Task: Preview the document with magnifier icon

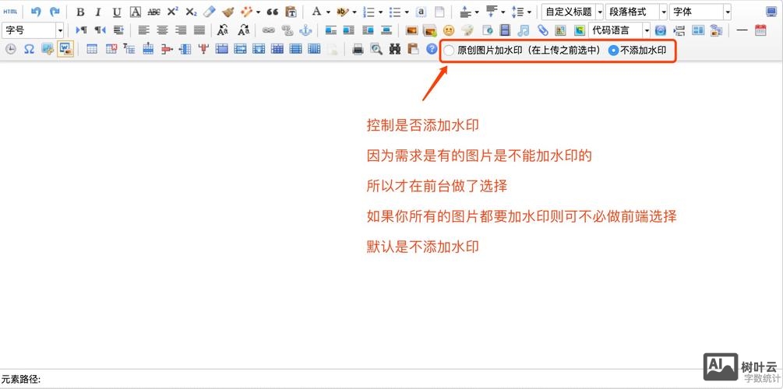Action: 376,49
